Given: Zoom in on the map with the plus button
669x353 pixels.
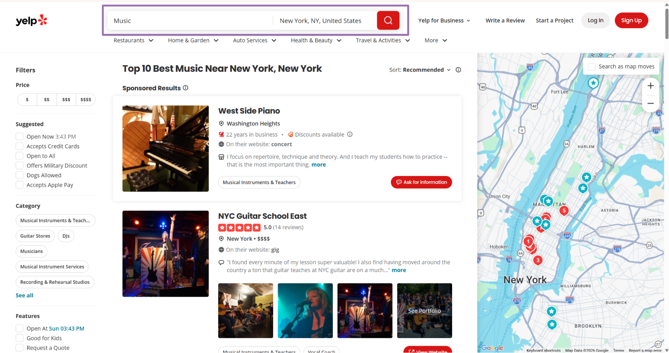Looking at the screenshot, I should [650, 86].
